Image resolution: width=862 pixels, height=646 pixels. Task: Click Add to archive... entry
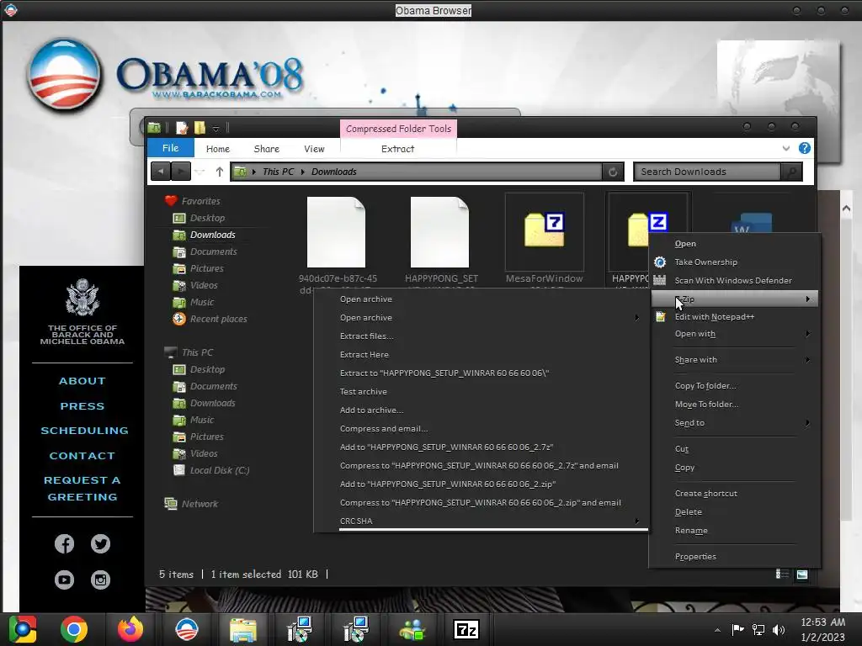tap(371, 410)
